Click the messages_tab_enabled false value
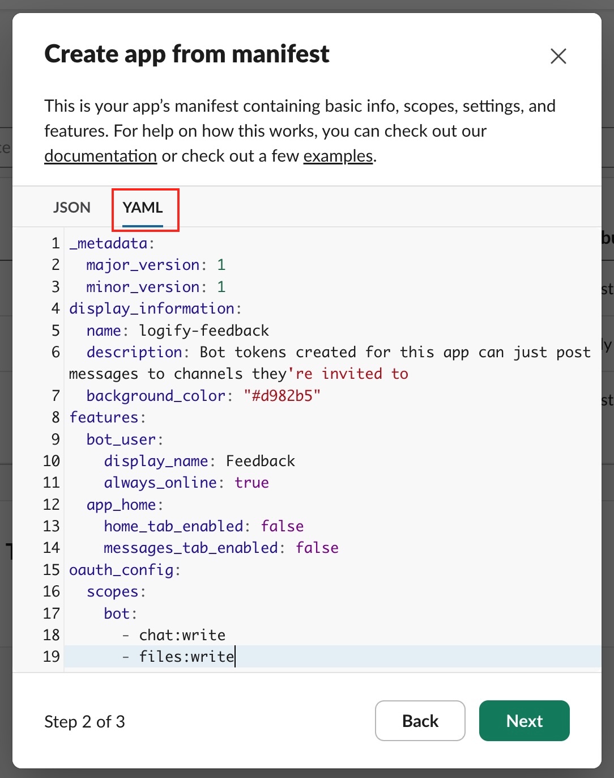Screen dimensions: 614x778 [x=317, y=548]
